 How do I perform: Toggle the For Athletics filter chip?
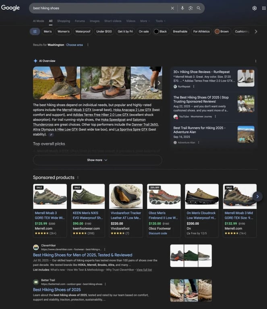[201, 31]
